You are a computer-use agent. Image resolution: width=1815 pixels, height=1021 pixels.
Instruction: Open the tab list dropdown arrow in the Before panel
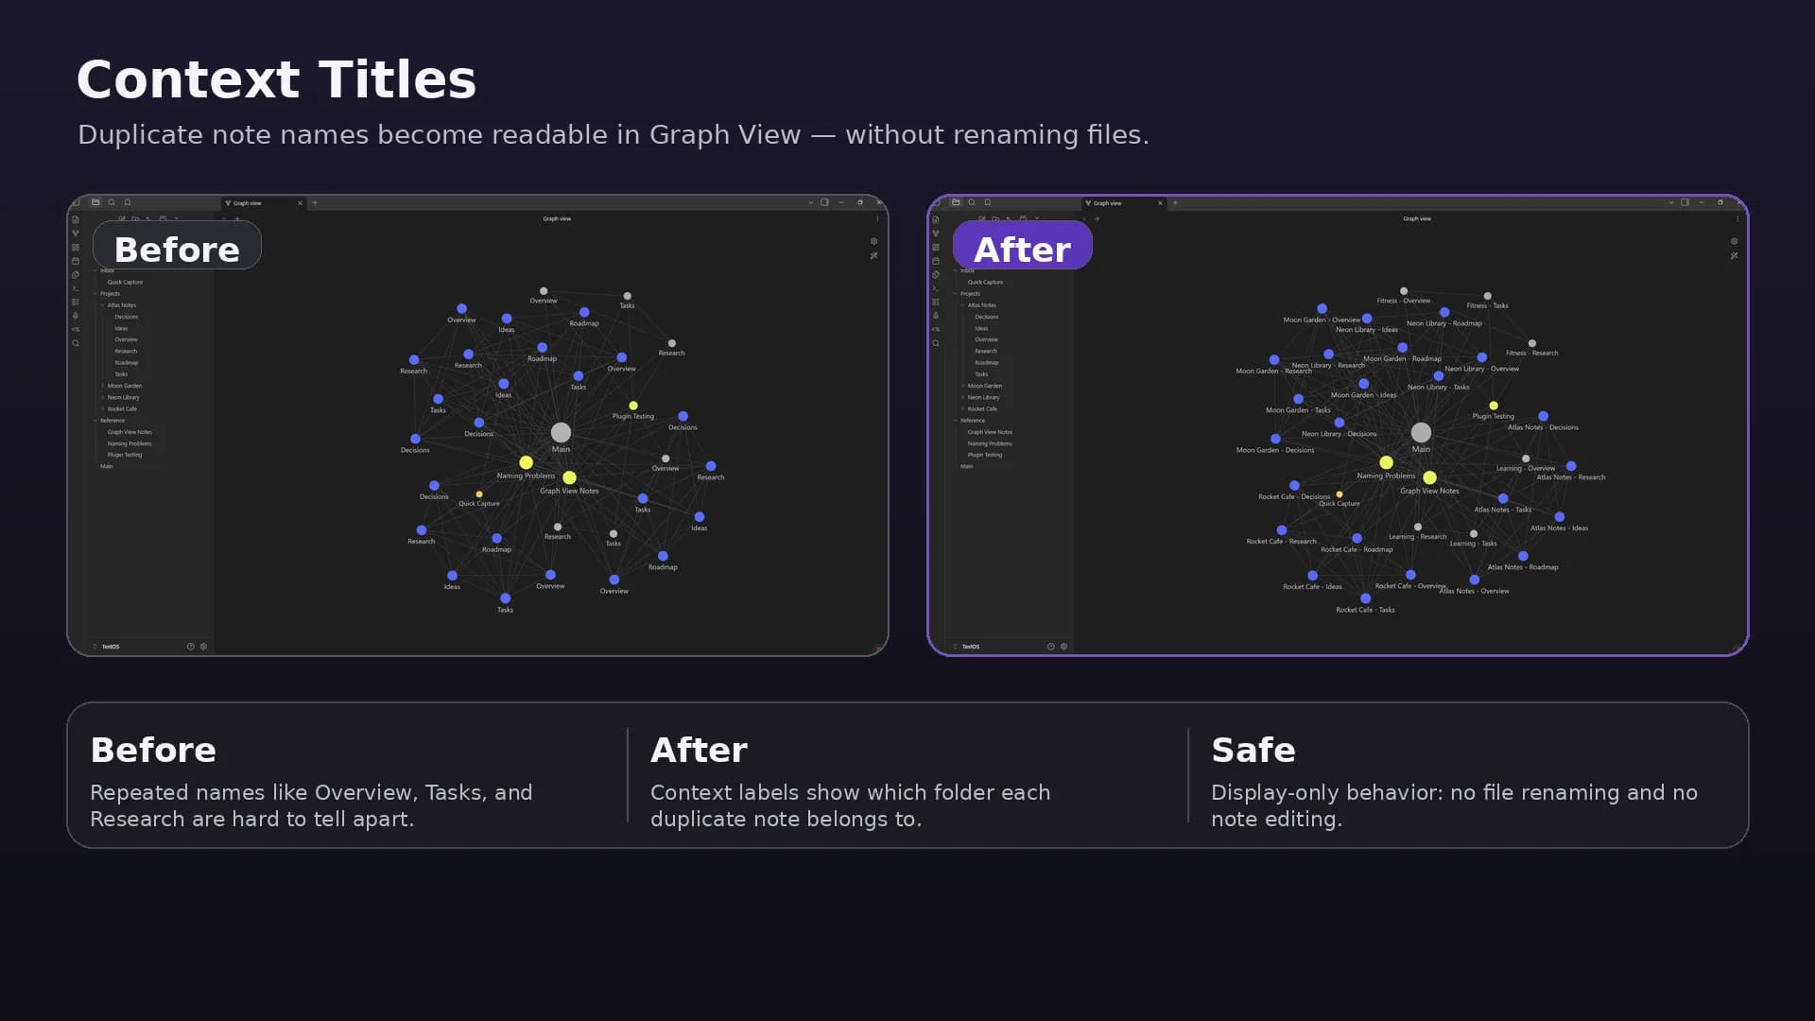click(x=810, y=202)
